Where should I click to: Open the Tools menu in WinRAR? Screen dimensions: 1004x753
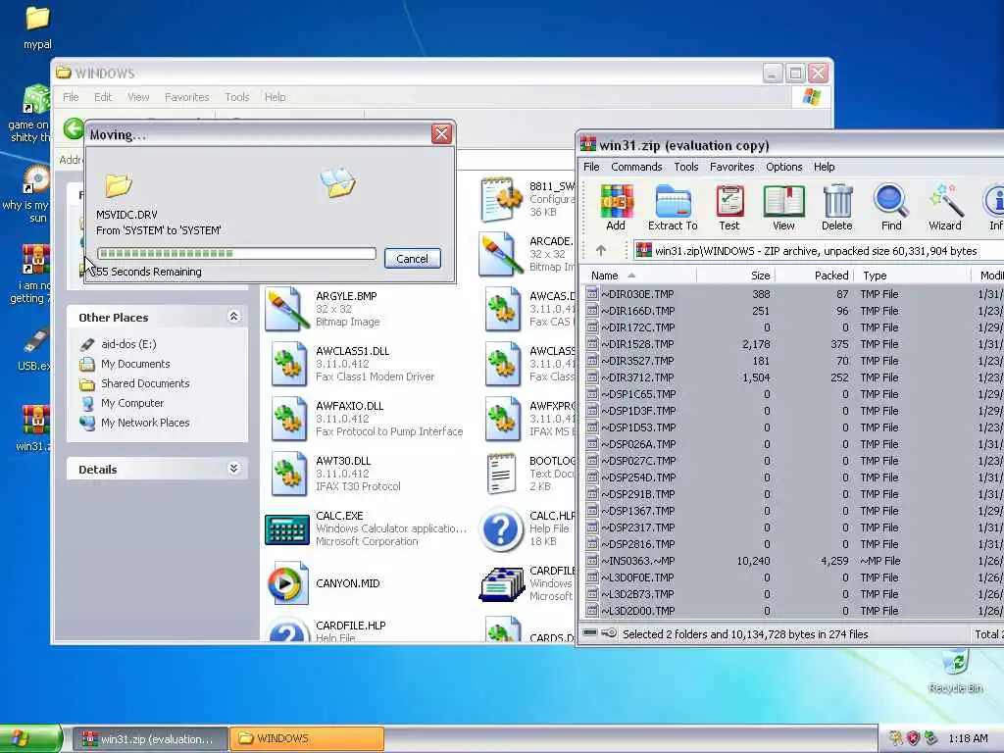pyautogui.click(x=685, y=167)
